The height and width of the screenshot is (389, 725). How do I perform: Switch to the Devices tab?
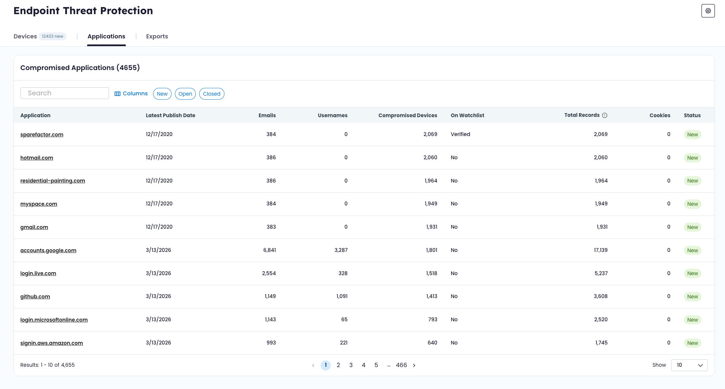coord(25,36)
